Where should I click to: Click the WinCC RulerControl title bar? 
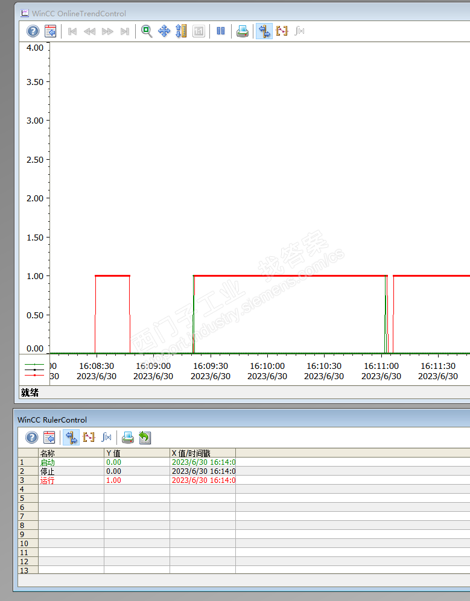tap(242, 420)
